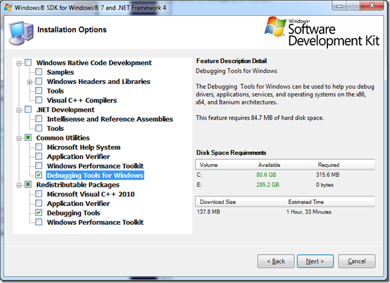Screen dimensions: 390x283
Task: Check the Tools checkbox under .NET Development
Action: pos(39,128)
